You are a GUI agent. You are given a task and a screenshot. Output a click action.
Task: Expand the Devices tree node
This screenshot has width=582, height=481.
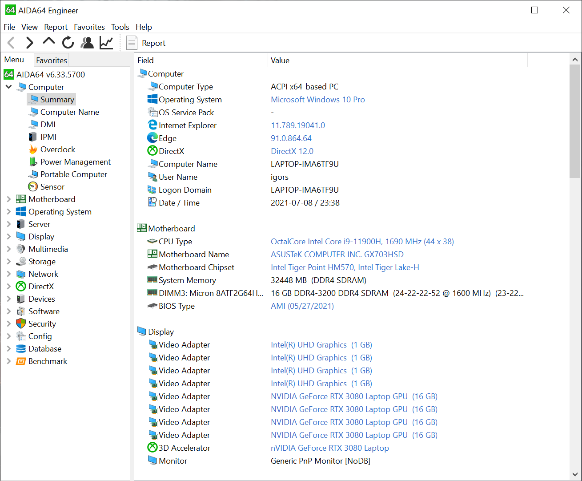8,299
